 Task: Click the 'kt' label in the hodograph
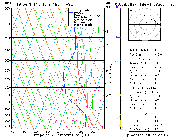pos(131,10)
